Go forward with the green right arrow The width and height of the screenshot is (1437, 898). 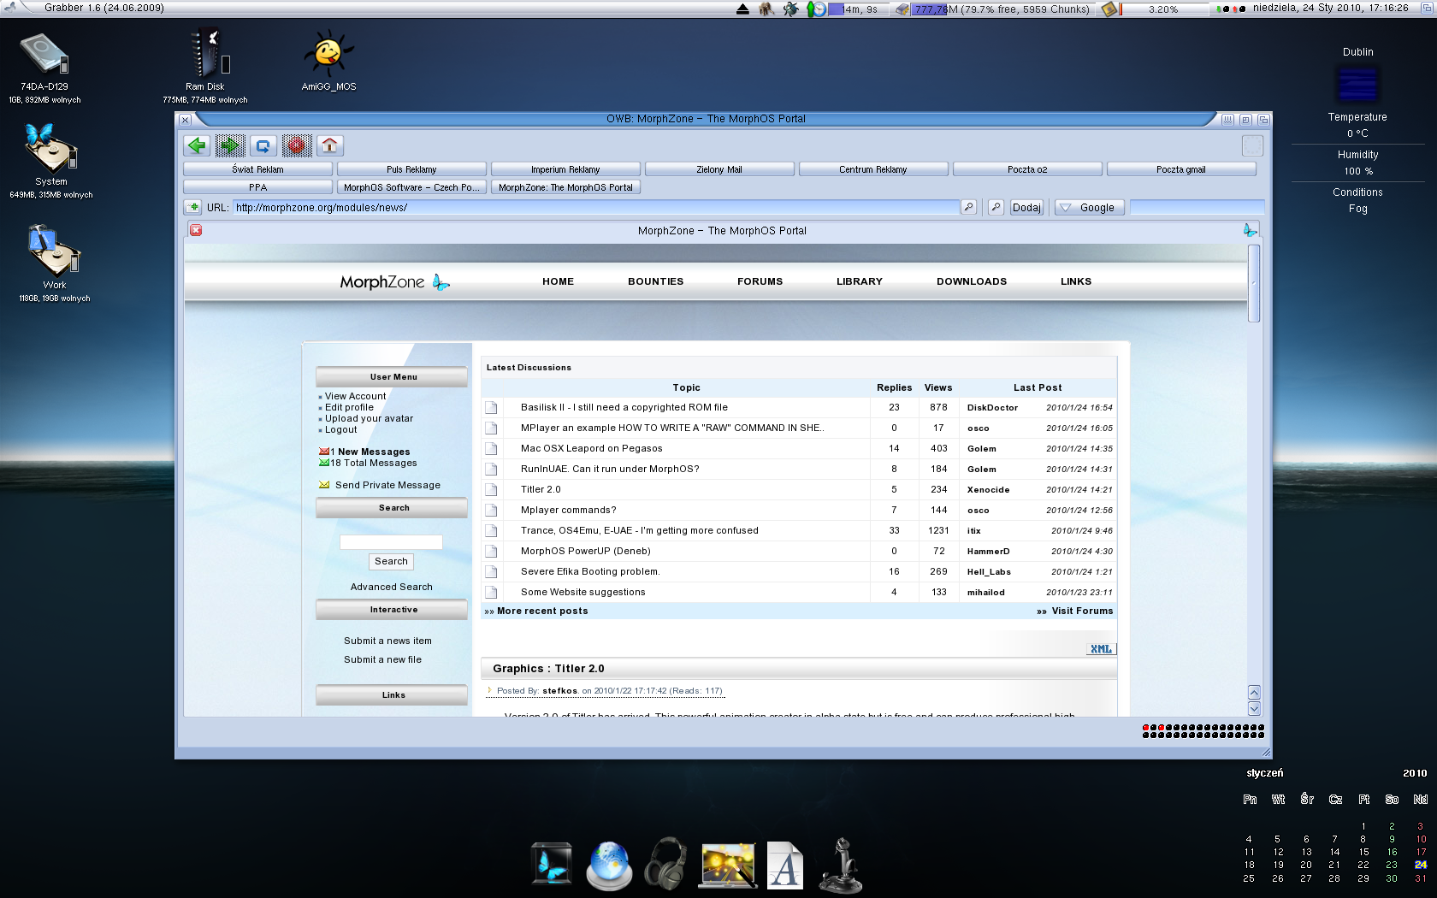pos(229,145)
